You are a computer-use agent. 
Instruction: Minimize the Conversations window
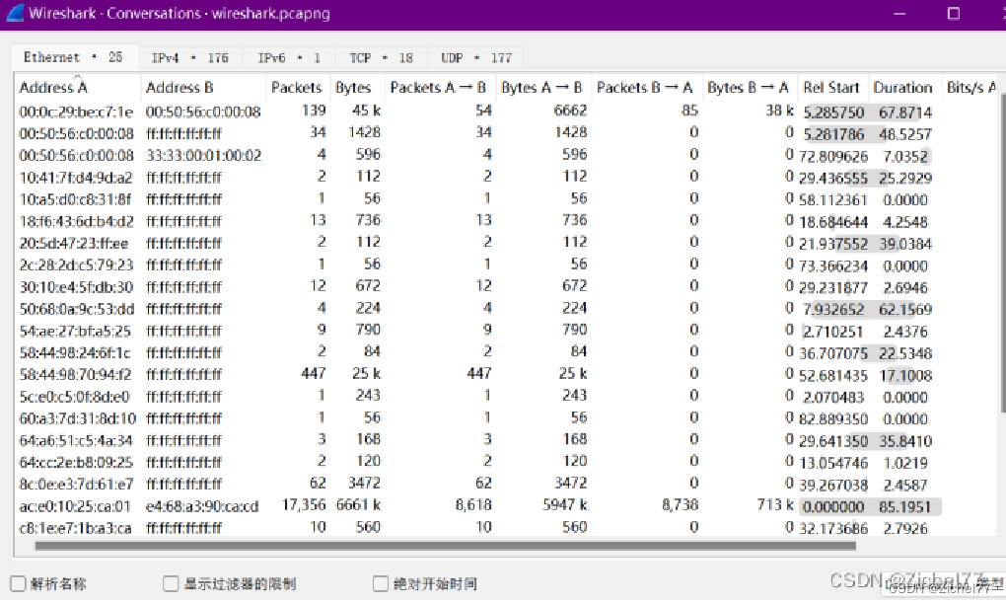(x=899, y=14)
